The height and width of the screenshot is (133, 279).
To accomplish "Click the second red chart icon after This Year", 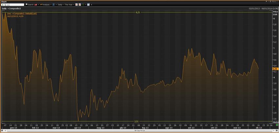I will pos(80,5).
